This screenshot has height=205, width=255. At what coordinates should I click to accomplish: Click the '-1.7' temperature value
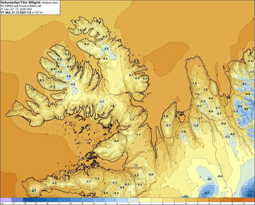pos(252,72)
